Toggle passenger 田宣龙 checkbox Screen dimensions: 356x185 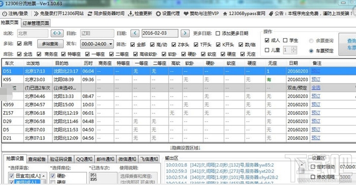click(11, 176)
